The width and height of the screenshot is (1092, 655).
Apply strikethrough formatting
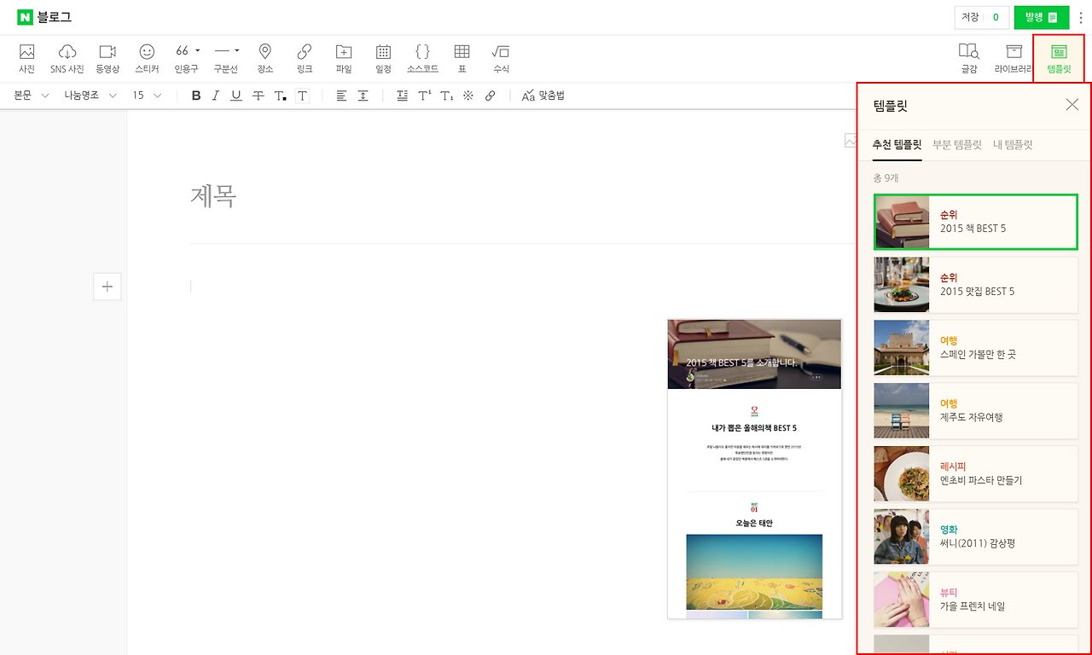pyautogui.click(x=258, y=96)
